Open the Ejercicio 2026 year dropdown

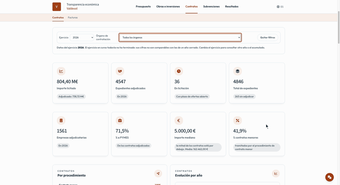coord(82,38)
